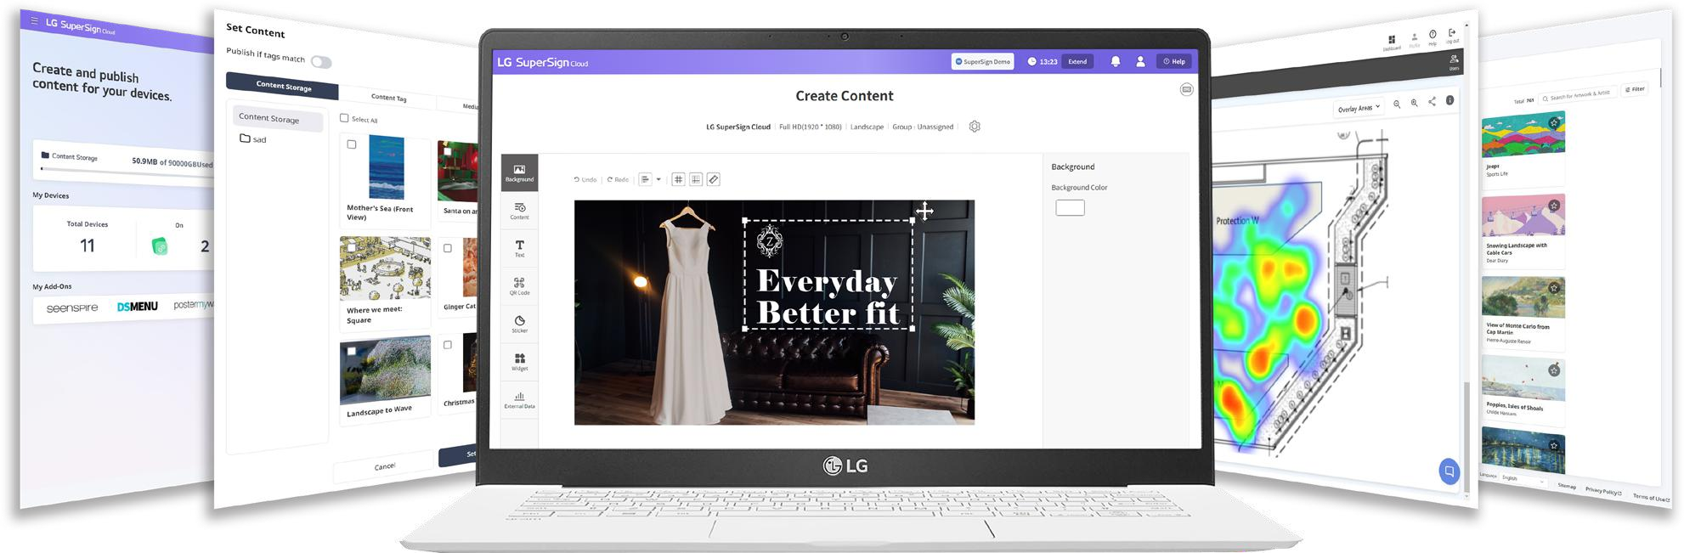Viewport: 1684px width, 553px height.
Task: Open notifications with the bell icon
Action: [1115, 61]
